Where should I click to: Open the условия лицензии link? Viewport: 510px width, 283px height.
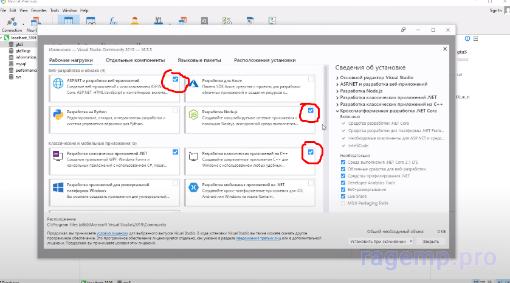pyautogui.click(x=112, y=234)
